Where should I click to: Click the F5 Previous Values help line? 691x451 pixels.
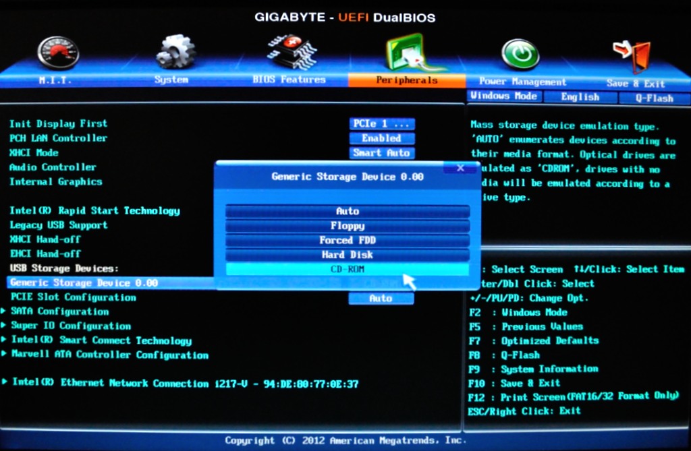(526, 326)
